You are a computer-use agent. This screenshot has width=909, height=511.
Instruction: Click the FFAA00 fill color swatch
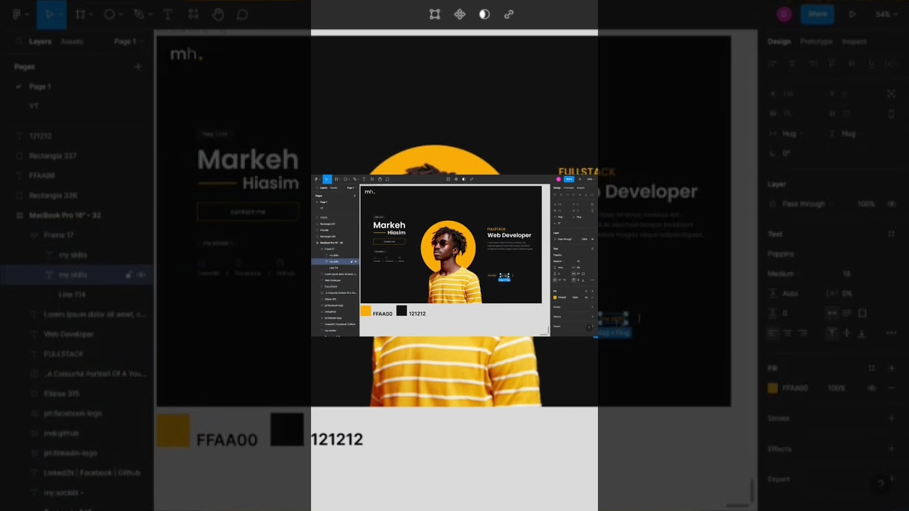click(x=773, y=388)
